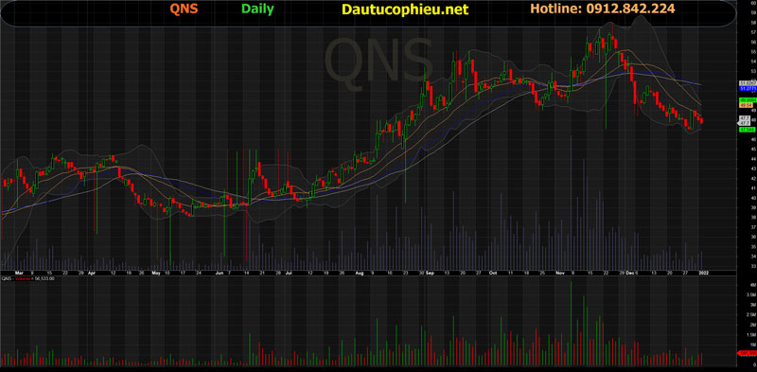757x372 pixels.
Task: Click the red current volume marker on axis
Action: pyautogui.click(x=748, y=354)
